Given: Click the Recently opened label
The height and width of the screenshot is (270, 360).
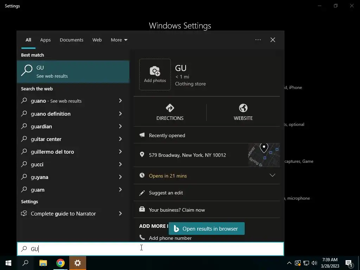Looking at the screenshot, I should [x=167, y=135].
